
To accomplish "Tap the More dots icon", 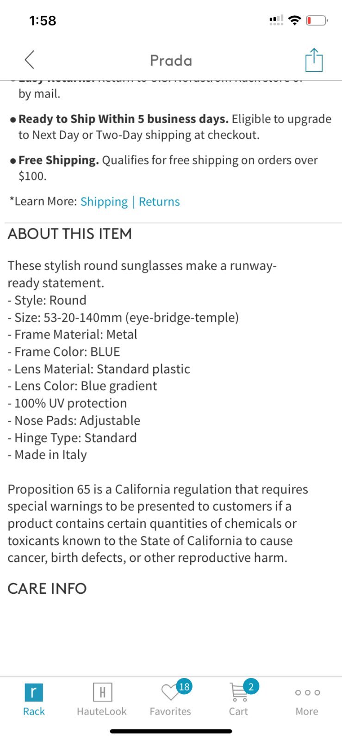I will pos(307,692).
